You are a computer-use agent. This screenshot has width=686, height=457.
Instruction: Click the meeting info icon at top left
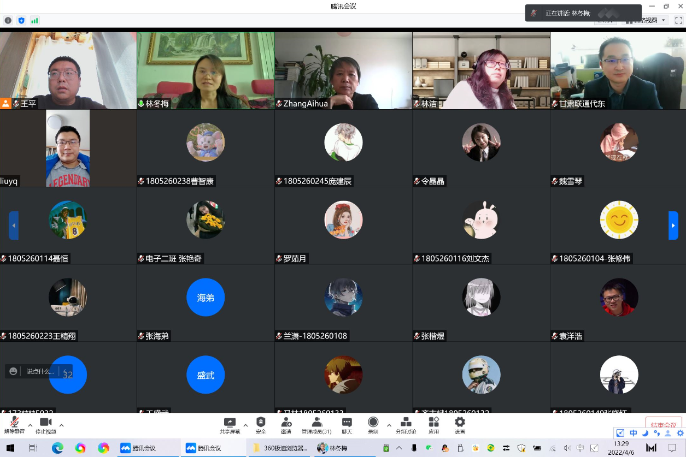[x=8, y=21]
